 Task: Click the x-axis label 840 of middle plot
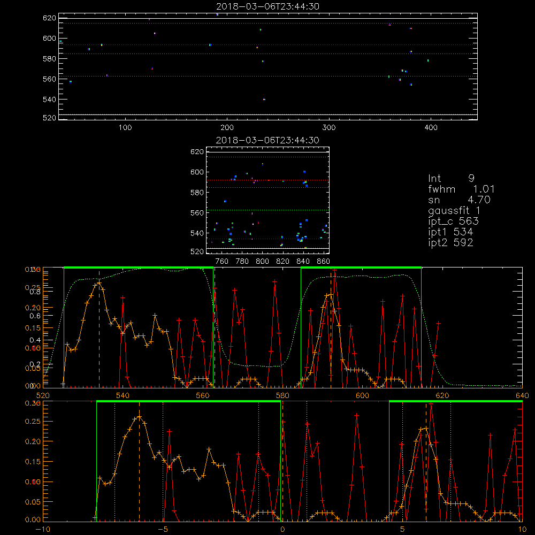[303, 262]
